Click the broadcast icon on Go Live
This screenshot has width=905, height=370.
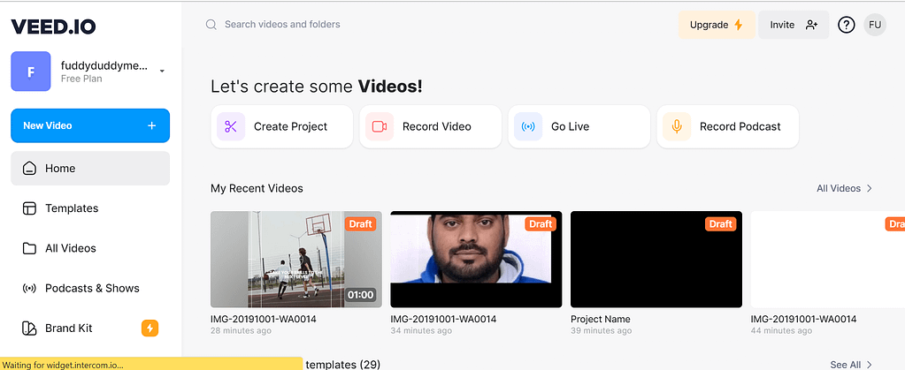point(528,126)
